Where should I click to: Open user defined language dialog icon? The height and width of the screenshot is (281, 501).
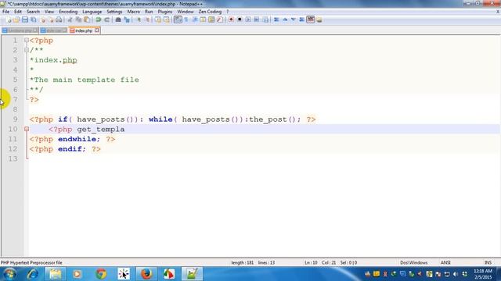tap(203, 20)
